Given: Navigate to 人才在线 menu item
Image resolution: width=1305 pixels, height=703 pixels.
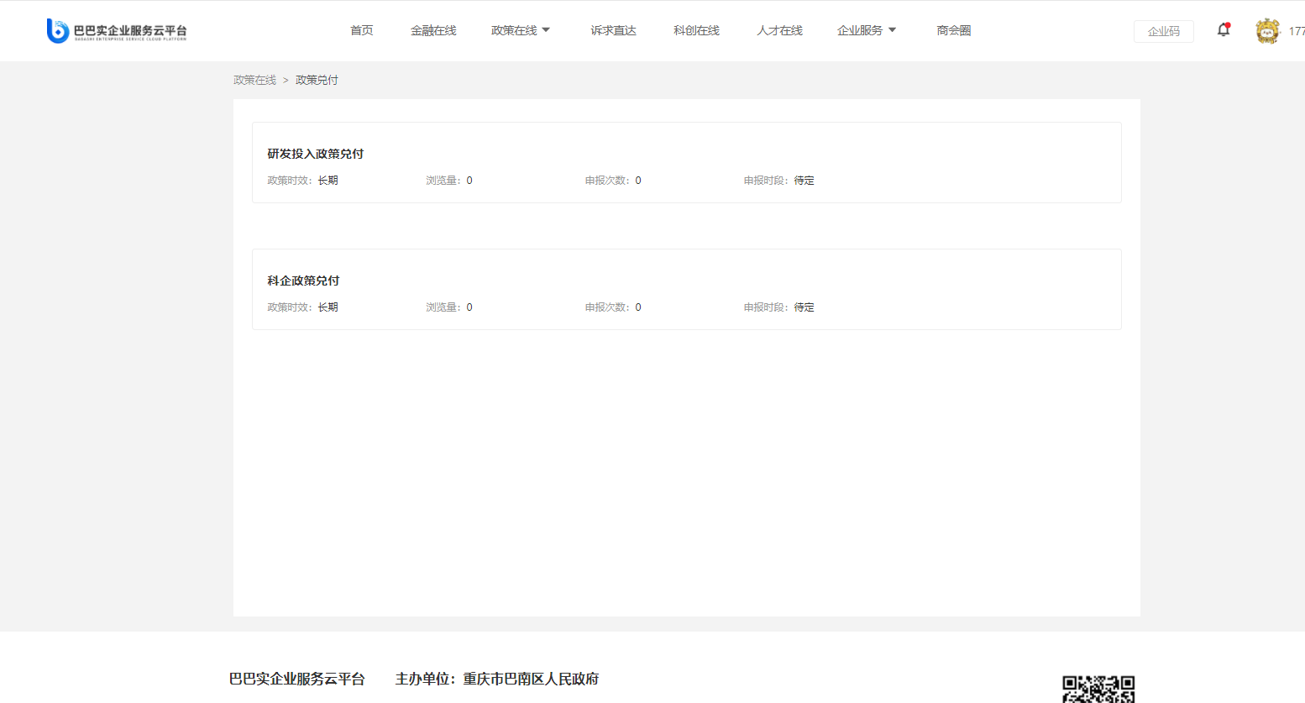Looking at the screenshot, I should click(779, 30).
